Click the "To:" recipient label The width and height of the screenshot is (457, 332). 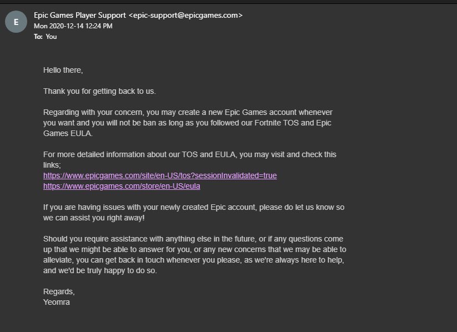click(38, 37)
